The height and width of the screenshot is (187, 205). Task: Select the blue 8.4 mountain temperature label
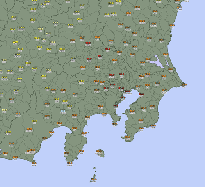coord(63,111)
